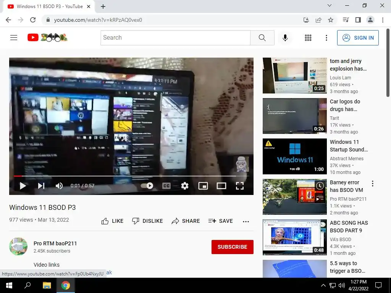
Task: Open the 'Car logos do drugs' video thumbnail
Action: pos(294,116)
